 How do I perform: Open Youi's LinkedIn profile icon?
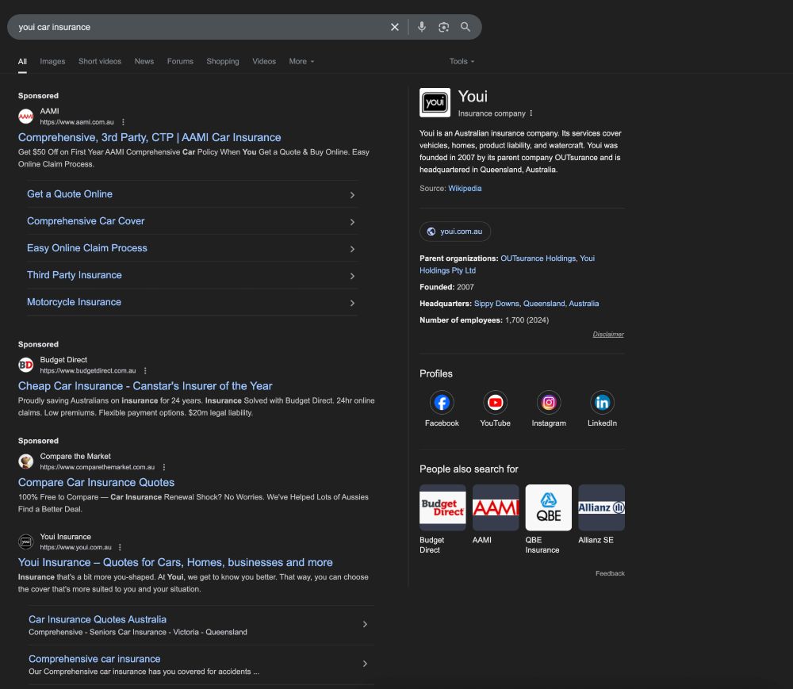click(602, 403)
